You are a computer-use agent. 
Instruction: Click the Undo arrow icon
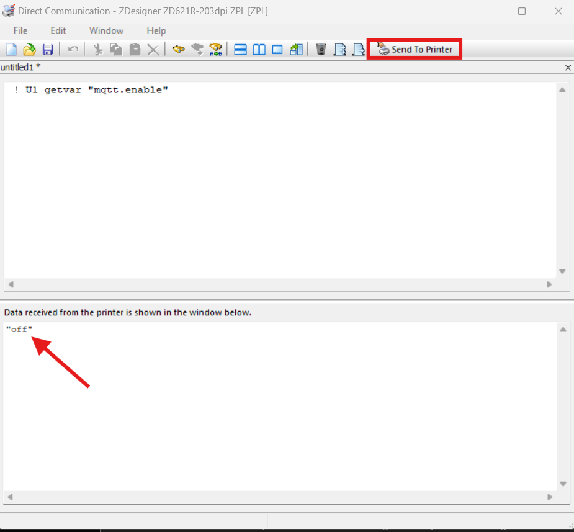coord(73,50)
